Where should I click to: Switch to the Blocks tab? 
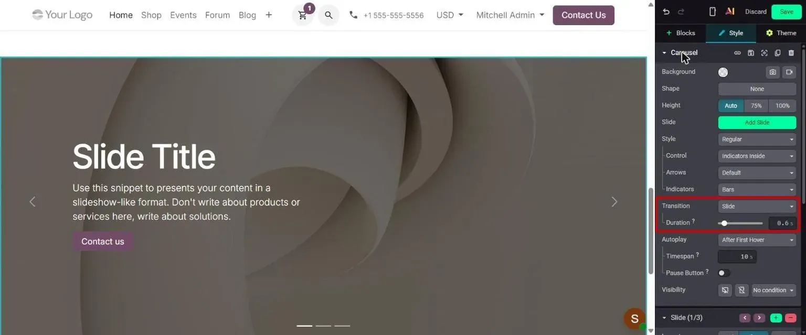[x=681, y=33]
